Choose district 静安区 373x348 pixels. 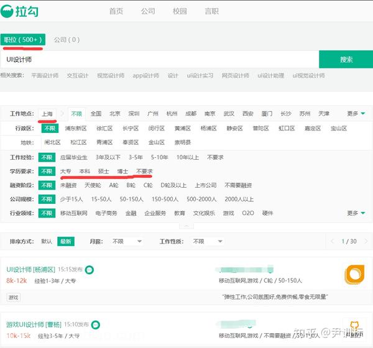pyautogui.click(x=234, y=129)
